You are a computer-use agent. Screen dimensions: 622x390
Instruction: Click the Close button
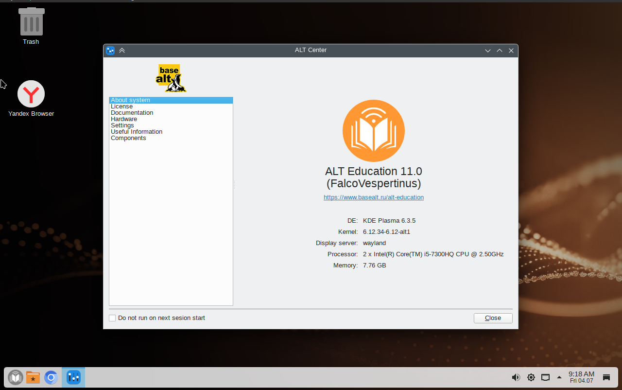point(493,318)
